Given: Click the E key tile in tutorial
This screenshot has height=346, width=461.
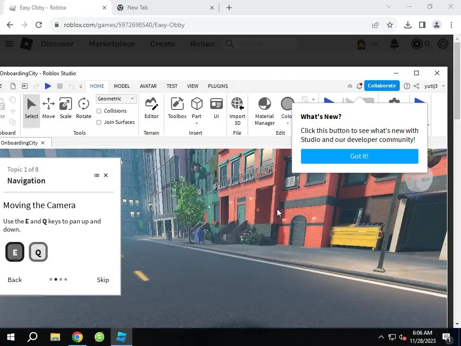Looking at the screenshot, I should [x=15, y=252].
